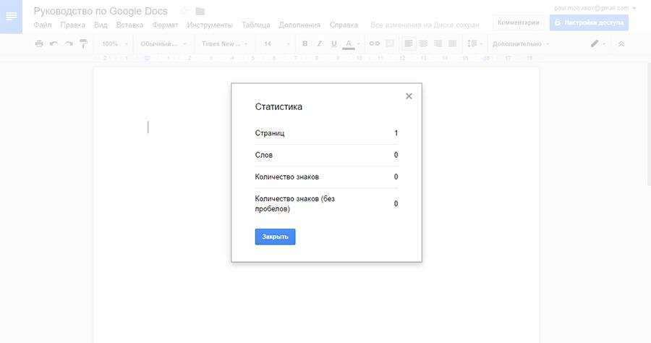Open the Docs home menu icon
Image resolution: width=651 pixels, height=343 pixels.
pyautogui.click(x=11, y=17)
